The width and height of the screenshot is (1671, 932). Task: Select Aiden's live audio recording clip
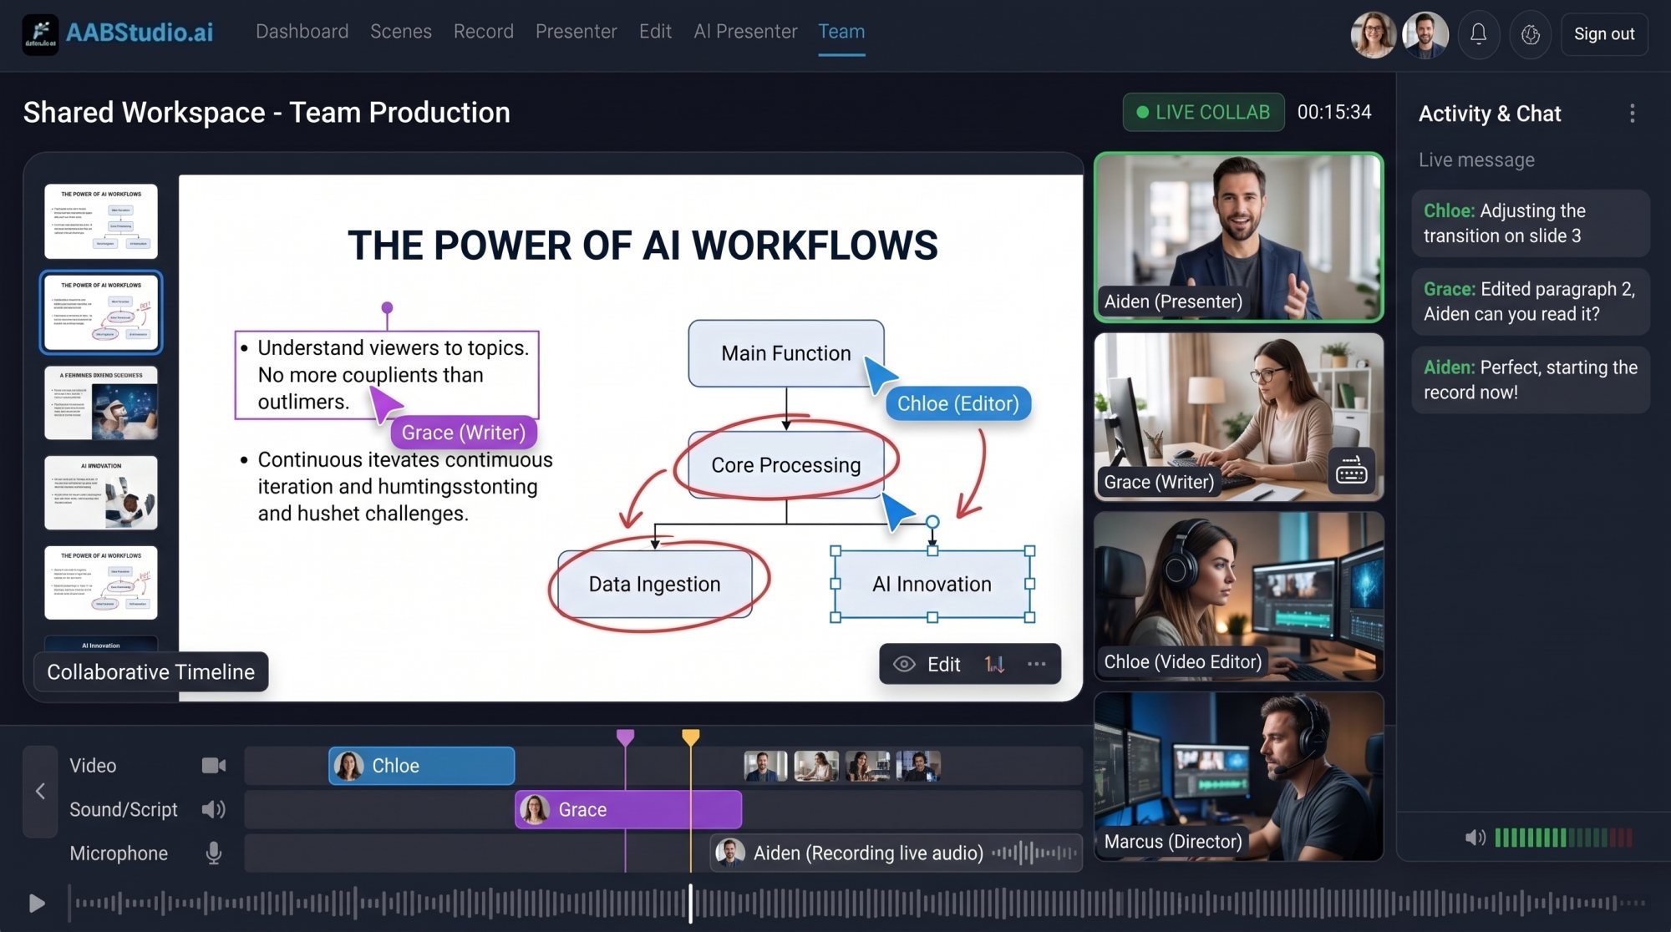pyautogui.click(x=896, y=853)
